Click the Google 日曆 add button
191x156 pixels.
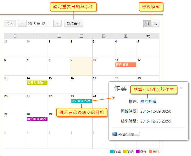pyautogui.click(x=126, y=134)
